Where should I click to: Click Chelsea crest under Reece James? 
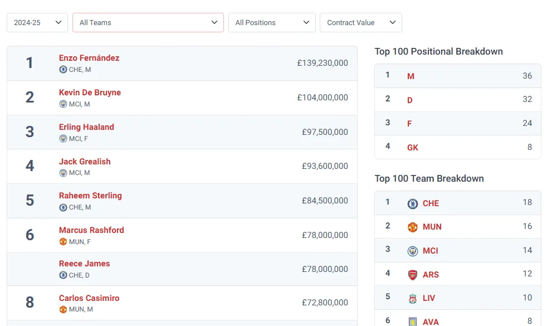click(x=63, y=275)
